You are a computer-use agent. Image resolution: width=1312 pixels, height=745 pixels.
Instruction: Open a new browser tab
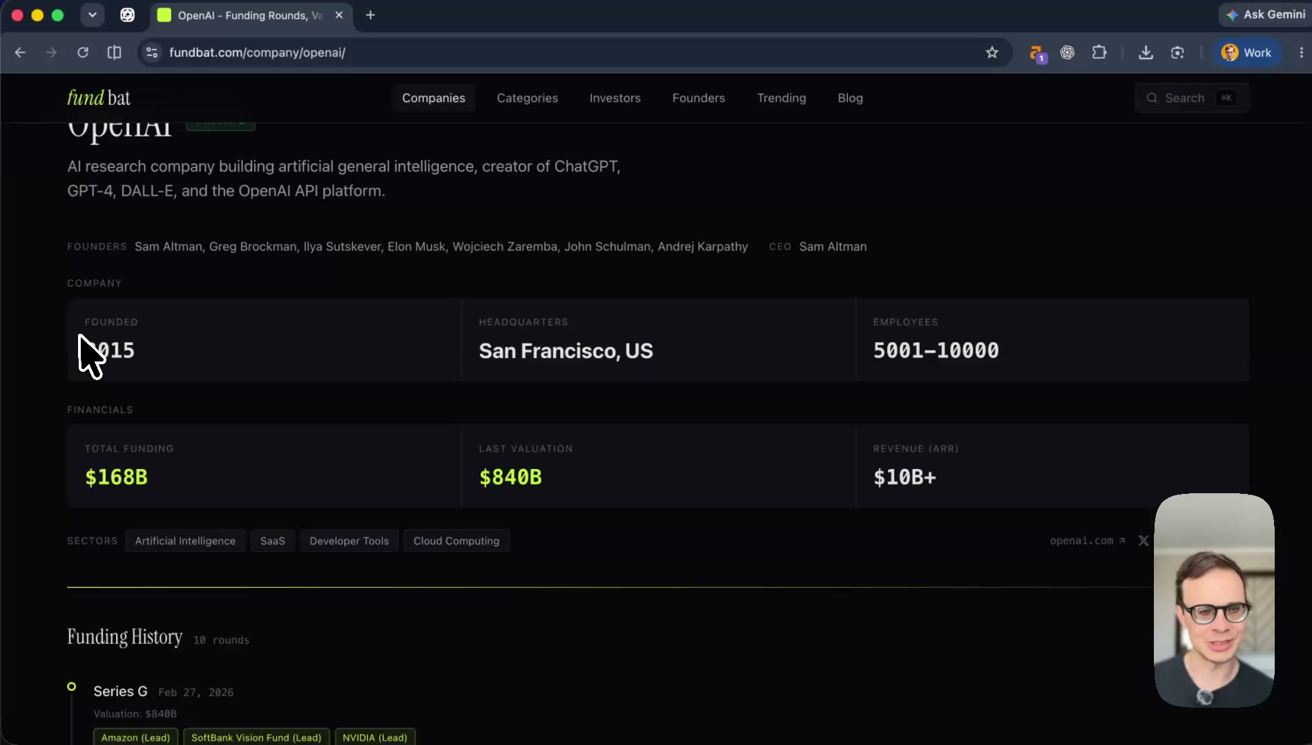pos(370,15)
